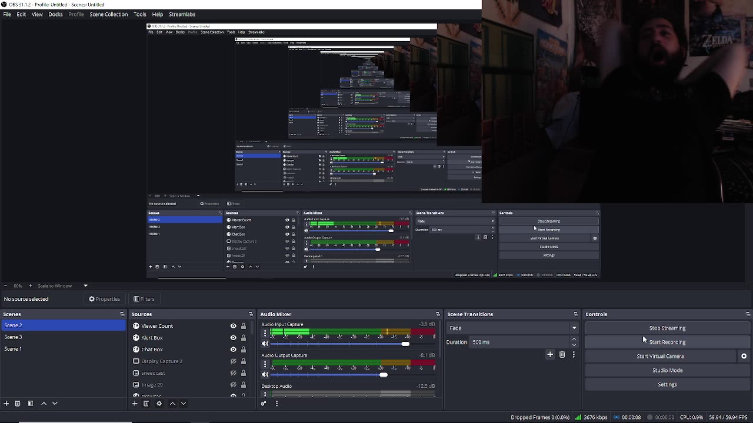Open Settings from Controls panel

click(x=667, y=384)
